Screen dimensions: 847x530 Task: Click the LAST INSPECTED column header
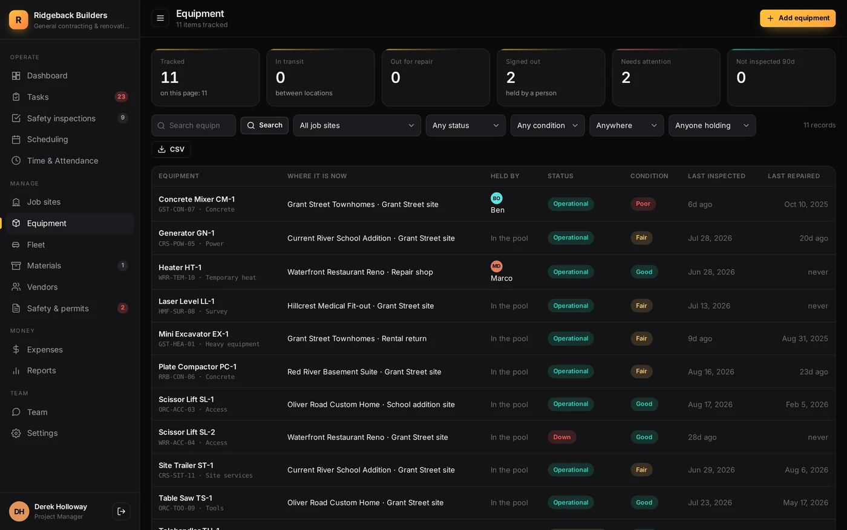coord(716,176)
